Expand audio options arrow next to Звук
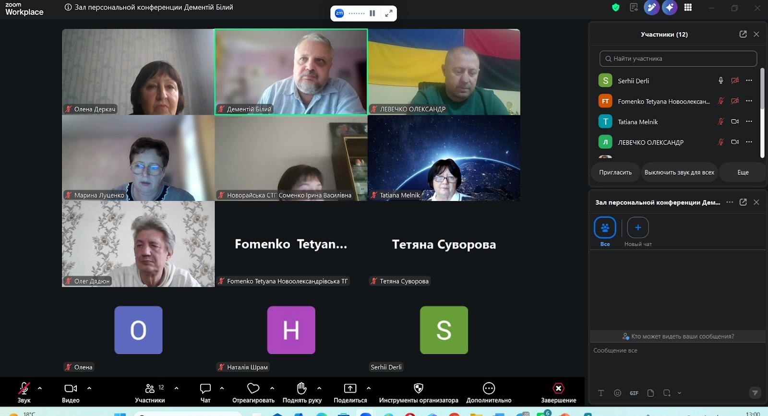768x416 pixels. click(40, 388)
